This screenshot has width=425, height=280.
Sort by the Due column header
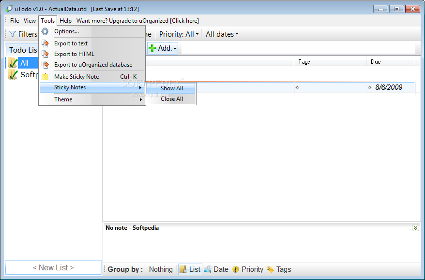pos(391,62)
